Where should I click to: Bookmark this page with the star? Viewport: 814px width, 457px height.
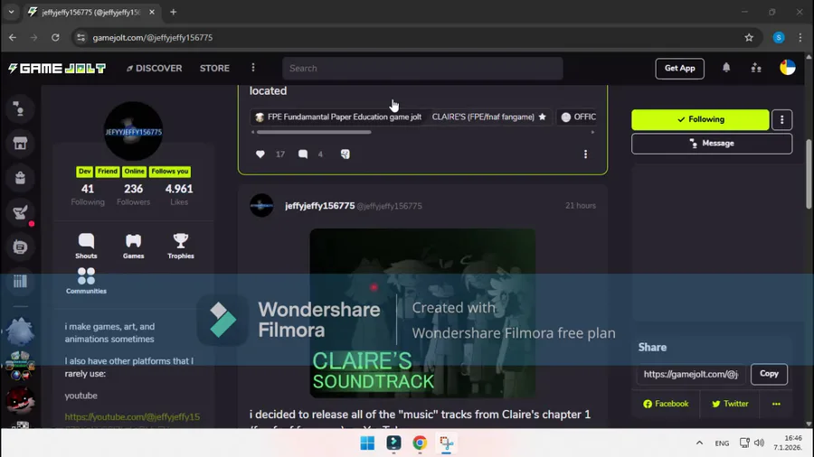pyautogui.click(x=749, y=37)
